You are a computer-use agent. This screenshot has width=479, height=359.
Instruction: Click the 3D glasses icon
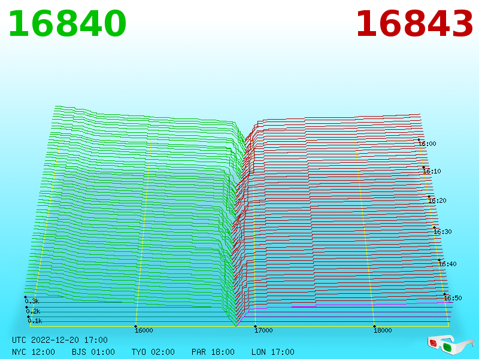[x=451, y=345]
